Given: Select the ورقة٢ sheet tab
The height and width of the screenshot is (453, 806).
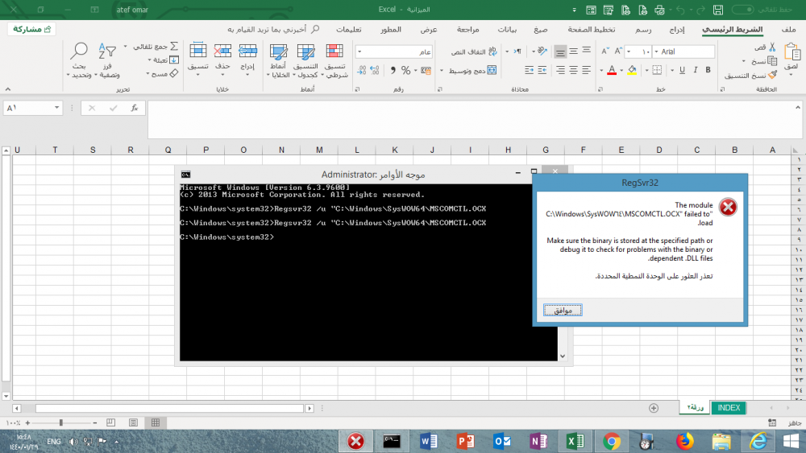Looking at the screenshot, I should point(695,407).
